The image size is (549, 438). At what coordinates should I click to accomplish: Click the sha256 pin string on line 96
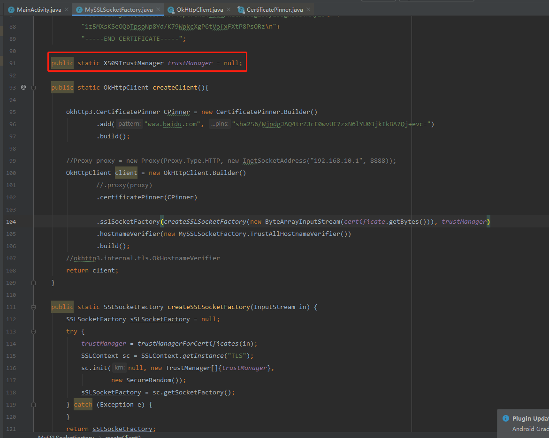point(331,124)
